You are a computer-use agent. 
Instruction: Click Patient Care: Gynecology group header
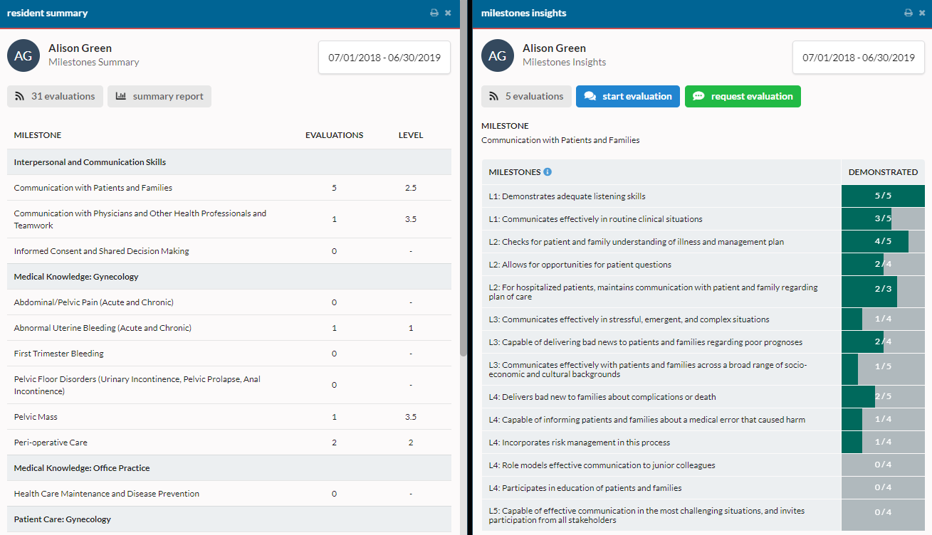pyautogui.click(x=229, y=519)
